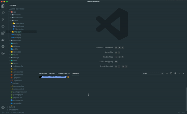
Task: Open the Explorer view in activity bar
Action: pos(3,6)
